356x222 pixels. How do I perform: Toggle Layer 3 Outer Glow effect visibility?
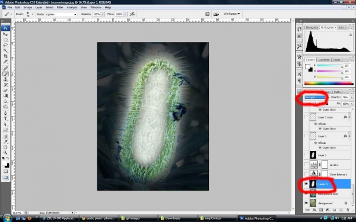[320, 147]
